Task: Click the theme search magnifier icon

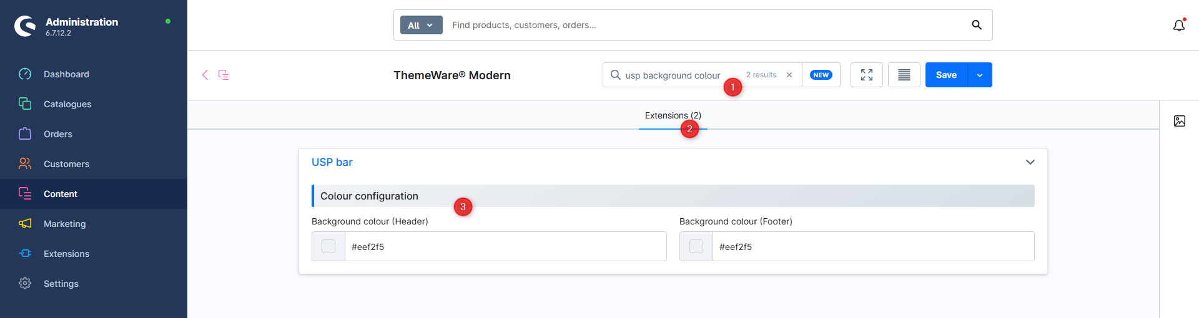Action: click(x=615, y=75)
